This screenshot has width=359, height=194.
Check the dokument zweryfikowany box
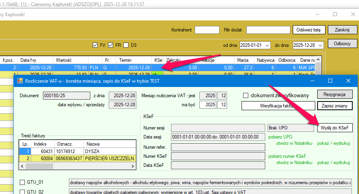pyautogui.click(x=246, y=95)
